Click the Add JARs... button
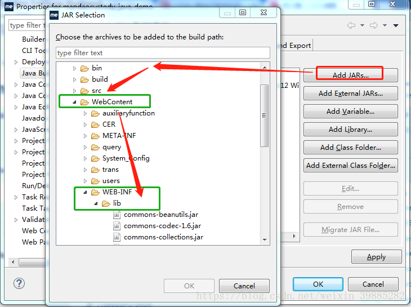The width and height of the screenshot is (411, 307). [x=350, y=75]
